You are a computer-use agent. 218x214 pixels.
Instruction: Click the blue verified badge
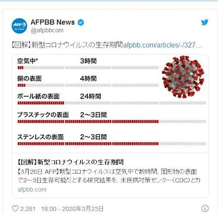tap(81, 22)
